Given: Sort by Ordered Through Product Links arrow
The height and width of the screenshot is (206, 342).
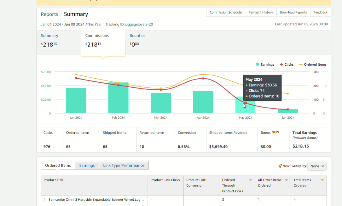Looking at the screenshot, I should pos(251,180).
